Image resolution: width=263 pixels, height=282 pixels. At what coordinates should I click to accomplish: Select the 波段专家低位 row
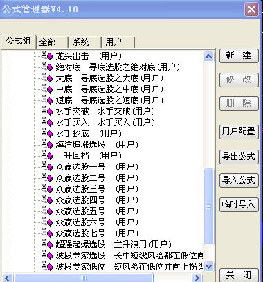(129, 266)
